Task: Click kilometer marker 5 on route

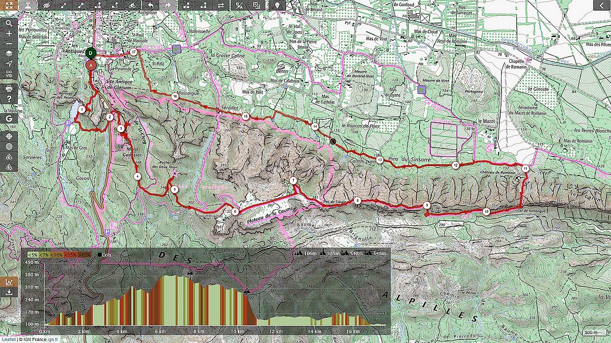Action: [174, 189]
